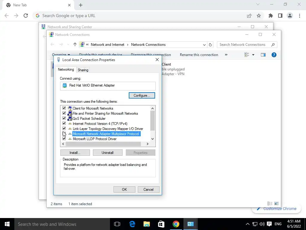Switch to large icons view in status bar
The height and width of the screenshot is (230, 306).
[276, 204]
